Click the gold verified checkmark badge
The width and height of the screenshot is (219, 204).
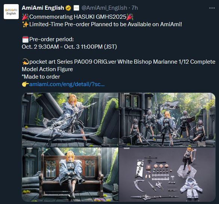(69, 8)
